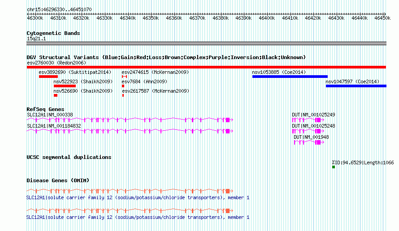This screenshot has width=399, height=231.
Task: Click the blue nsv1047597 gain bar
Action: coord(356,86)
